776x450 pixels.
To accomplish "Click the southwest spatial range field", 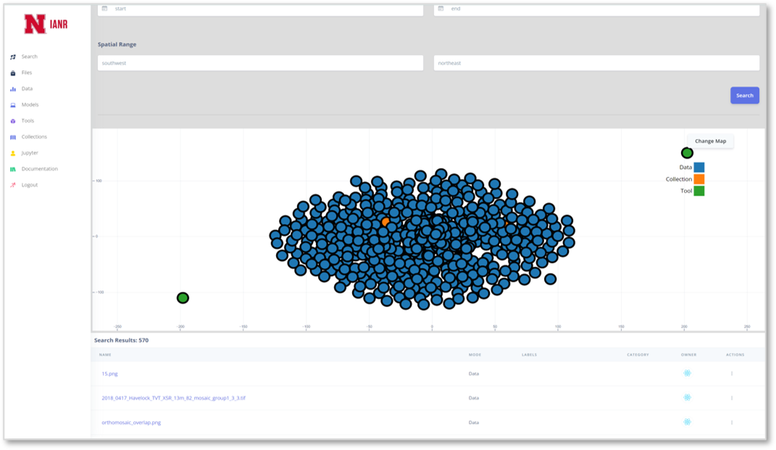I will click(260, 63).
